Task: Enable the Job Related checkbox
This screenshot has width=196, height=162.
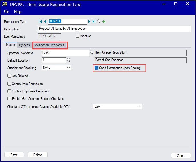Action: pyautogui.click(x=9, y=76)
